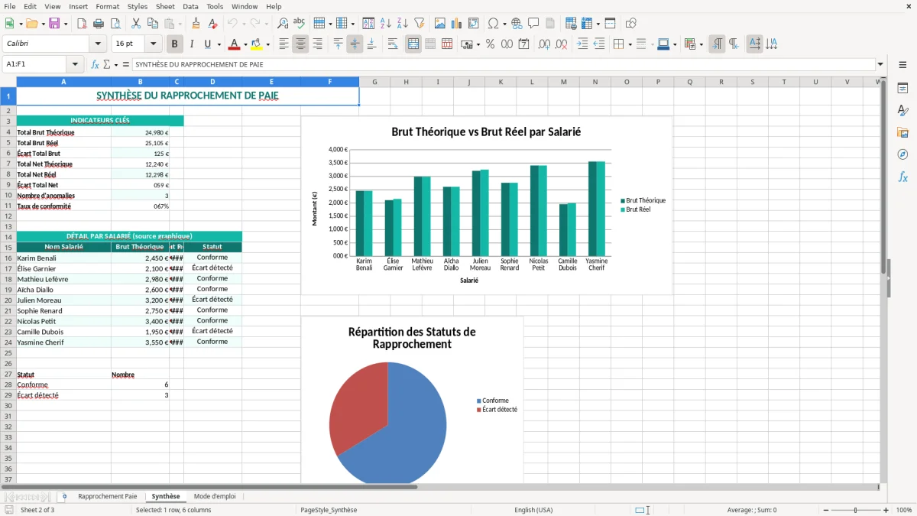Apply the red font color swatch
The image size is (917, 516).
click(235, 44)
